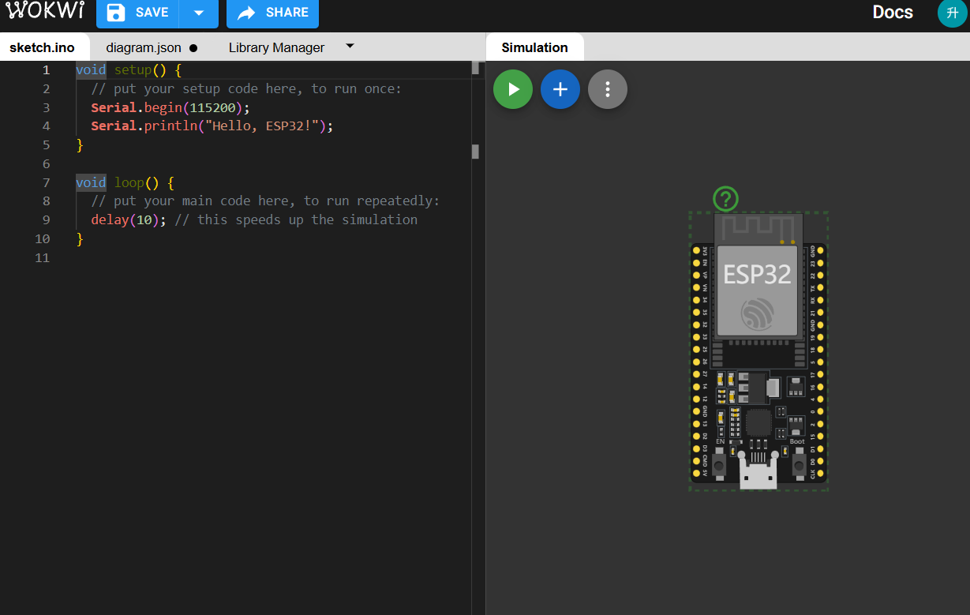Add a new part with the plus icon
This screenshot has height=615, width=970.
pyautogui.click(x=560, y=89)
